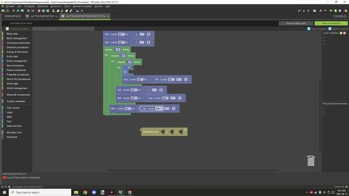Select the Logic category
The height and width of the screenshot is (196, 349).
(x=9, y=113)
